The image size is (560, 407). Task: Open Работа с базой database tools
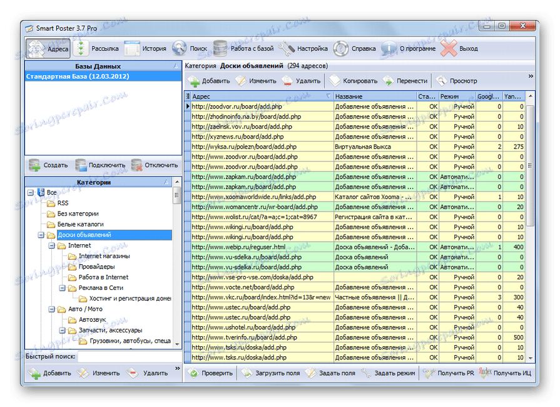tap(243, 49)
